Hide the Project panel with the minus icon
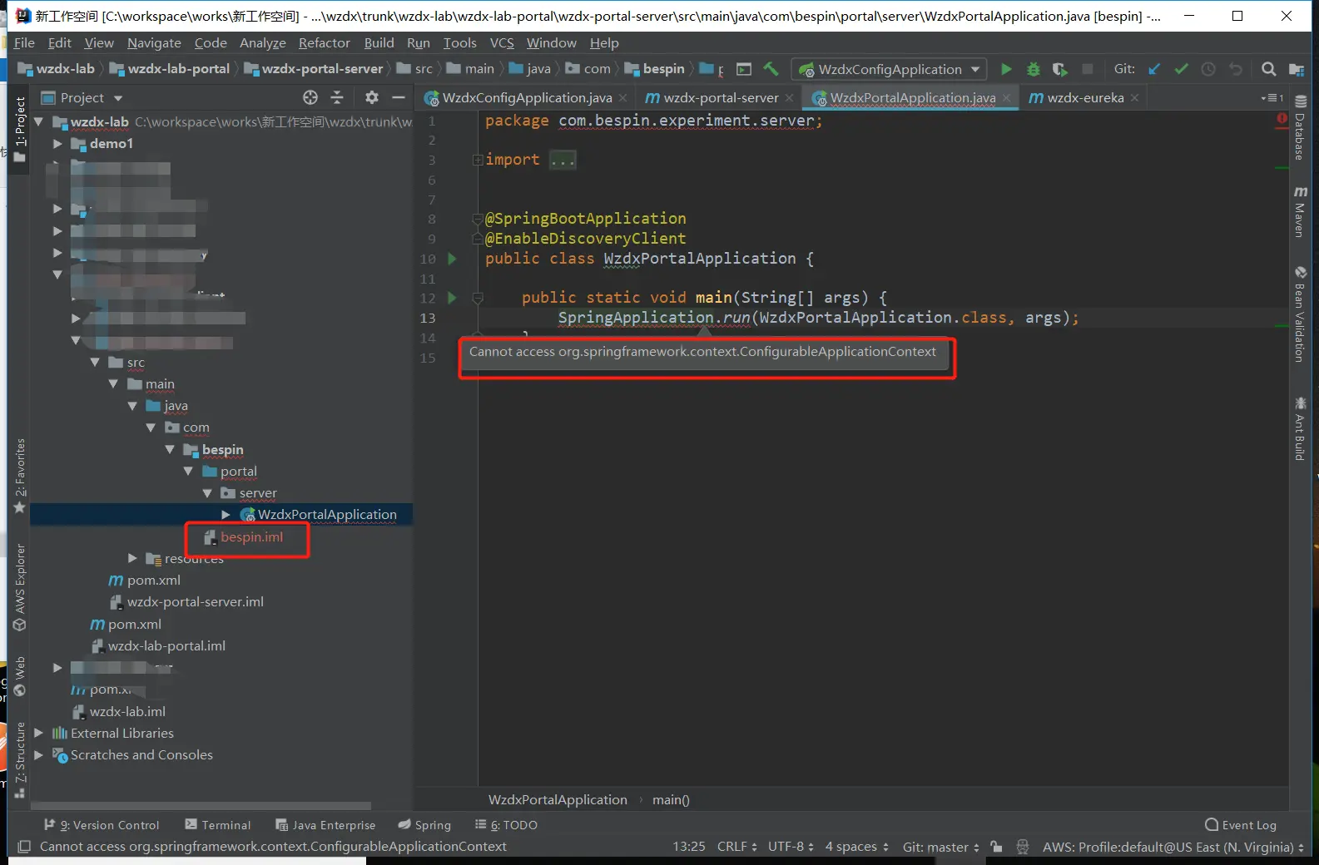This screenshot has height=865, width=1319. (399, 97)
